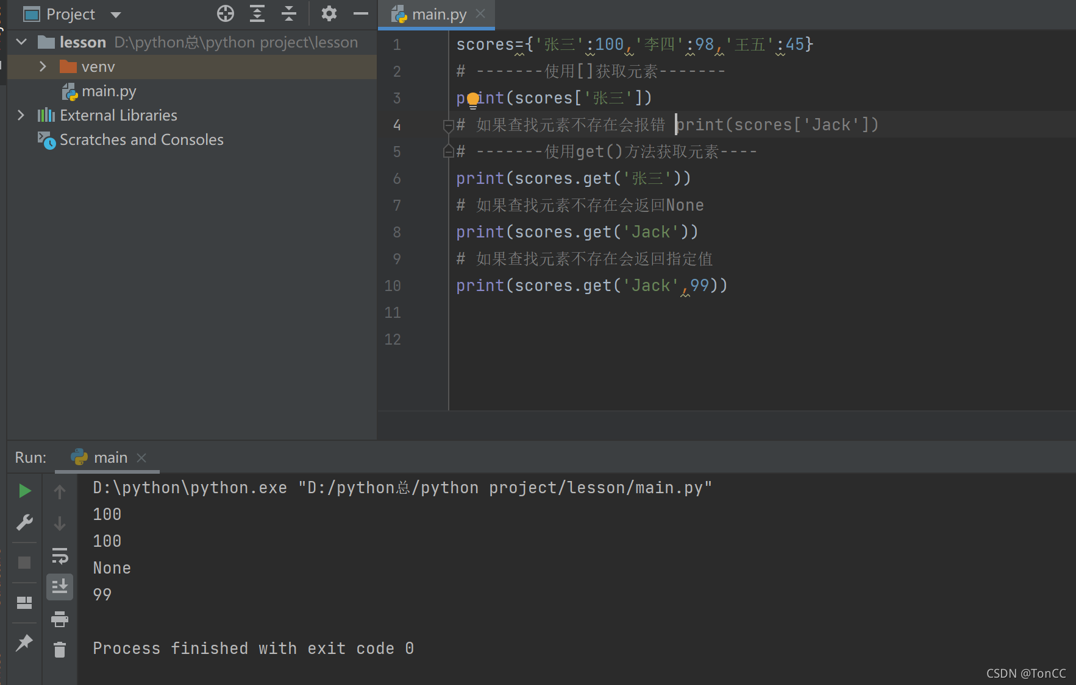The width and height of the screenshot is (1076, 685).
Task: Click the print(scores.get('Jack',99)) line
Action: tap(591, 286)
